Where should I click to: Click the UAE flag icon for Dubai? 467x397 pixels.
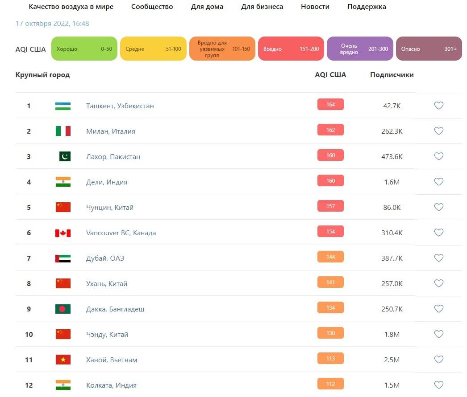pyautogui.click(x=63, y=258)
